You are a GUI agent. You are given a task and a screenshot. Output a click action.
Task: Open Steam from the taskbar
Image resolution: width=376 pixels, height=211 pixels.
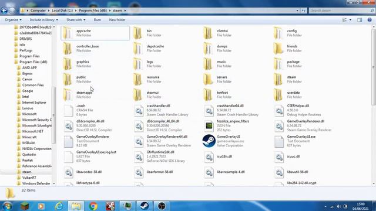click(x=145, y=206)
